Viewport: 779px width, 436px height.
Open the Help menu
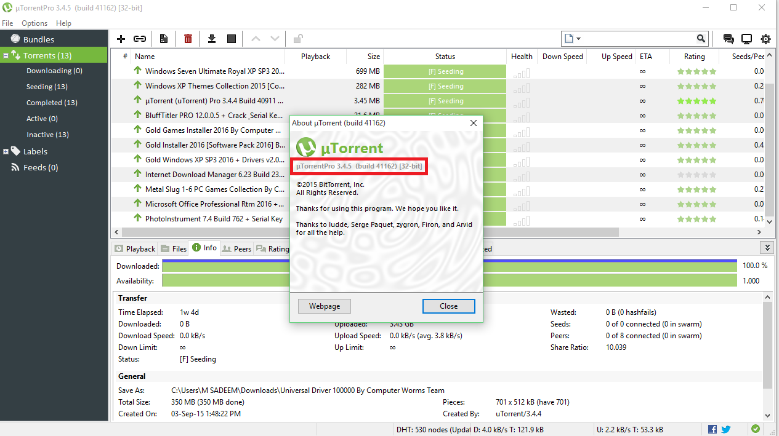pyautogui.click(x=63, y=23)
